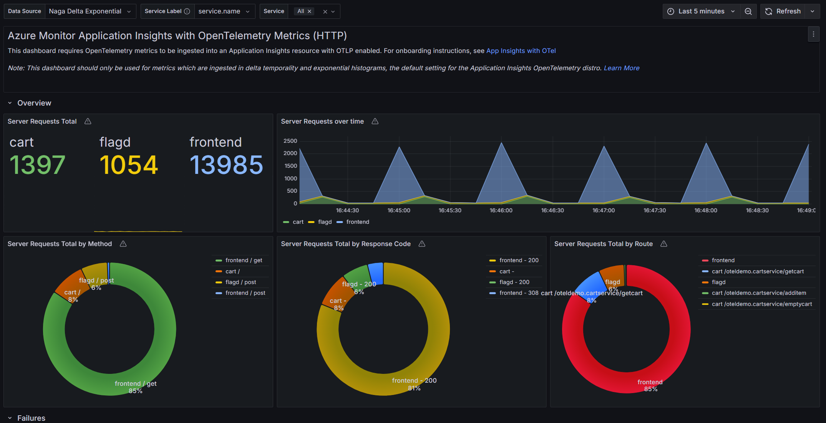Screen dimensions: 826x423
Task: Open Last 5 minutes time picker
Action: point(701,12)
